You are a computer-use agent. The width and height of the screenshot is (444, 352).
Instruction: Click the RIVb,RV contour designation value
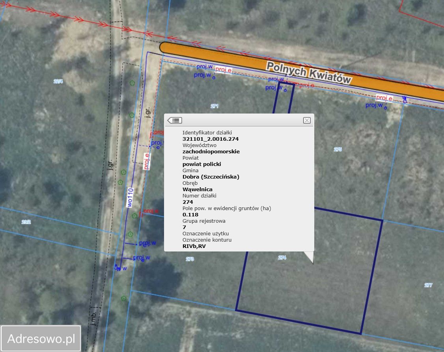pos(194,246)
